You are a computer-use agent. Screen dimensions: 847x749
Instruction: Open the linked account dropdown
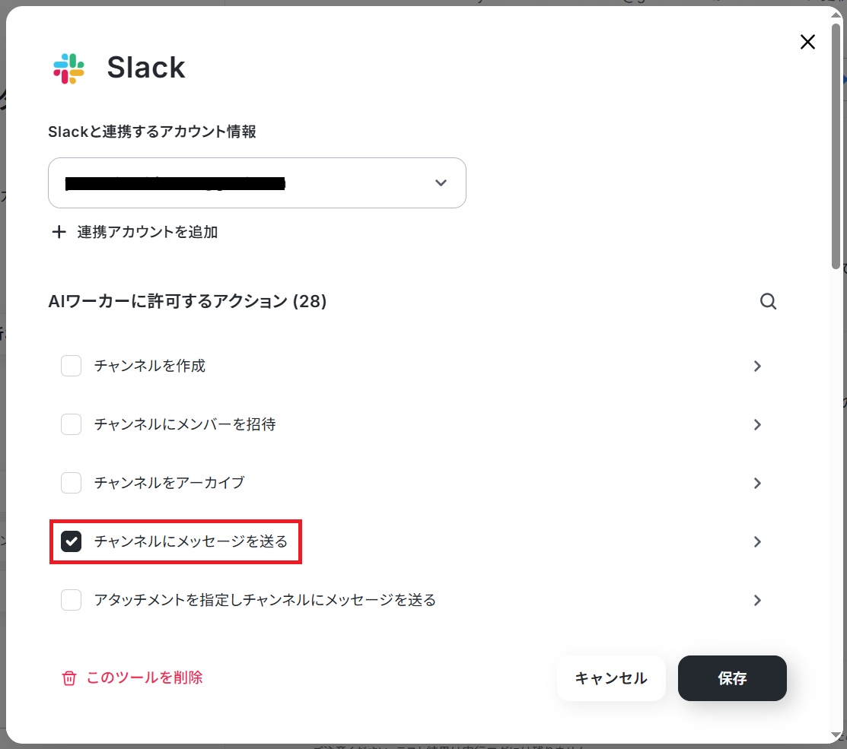click(257, 183)
